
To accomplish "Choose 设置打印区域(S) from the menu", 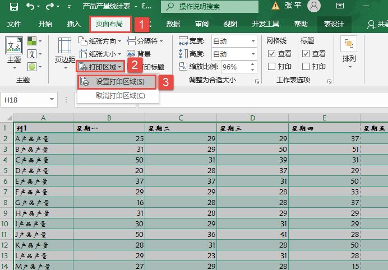I will coord(117,82).
